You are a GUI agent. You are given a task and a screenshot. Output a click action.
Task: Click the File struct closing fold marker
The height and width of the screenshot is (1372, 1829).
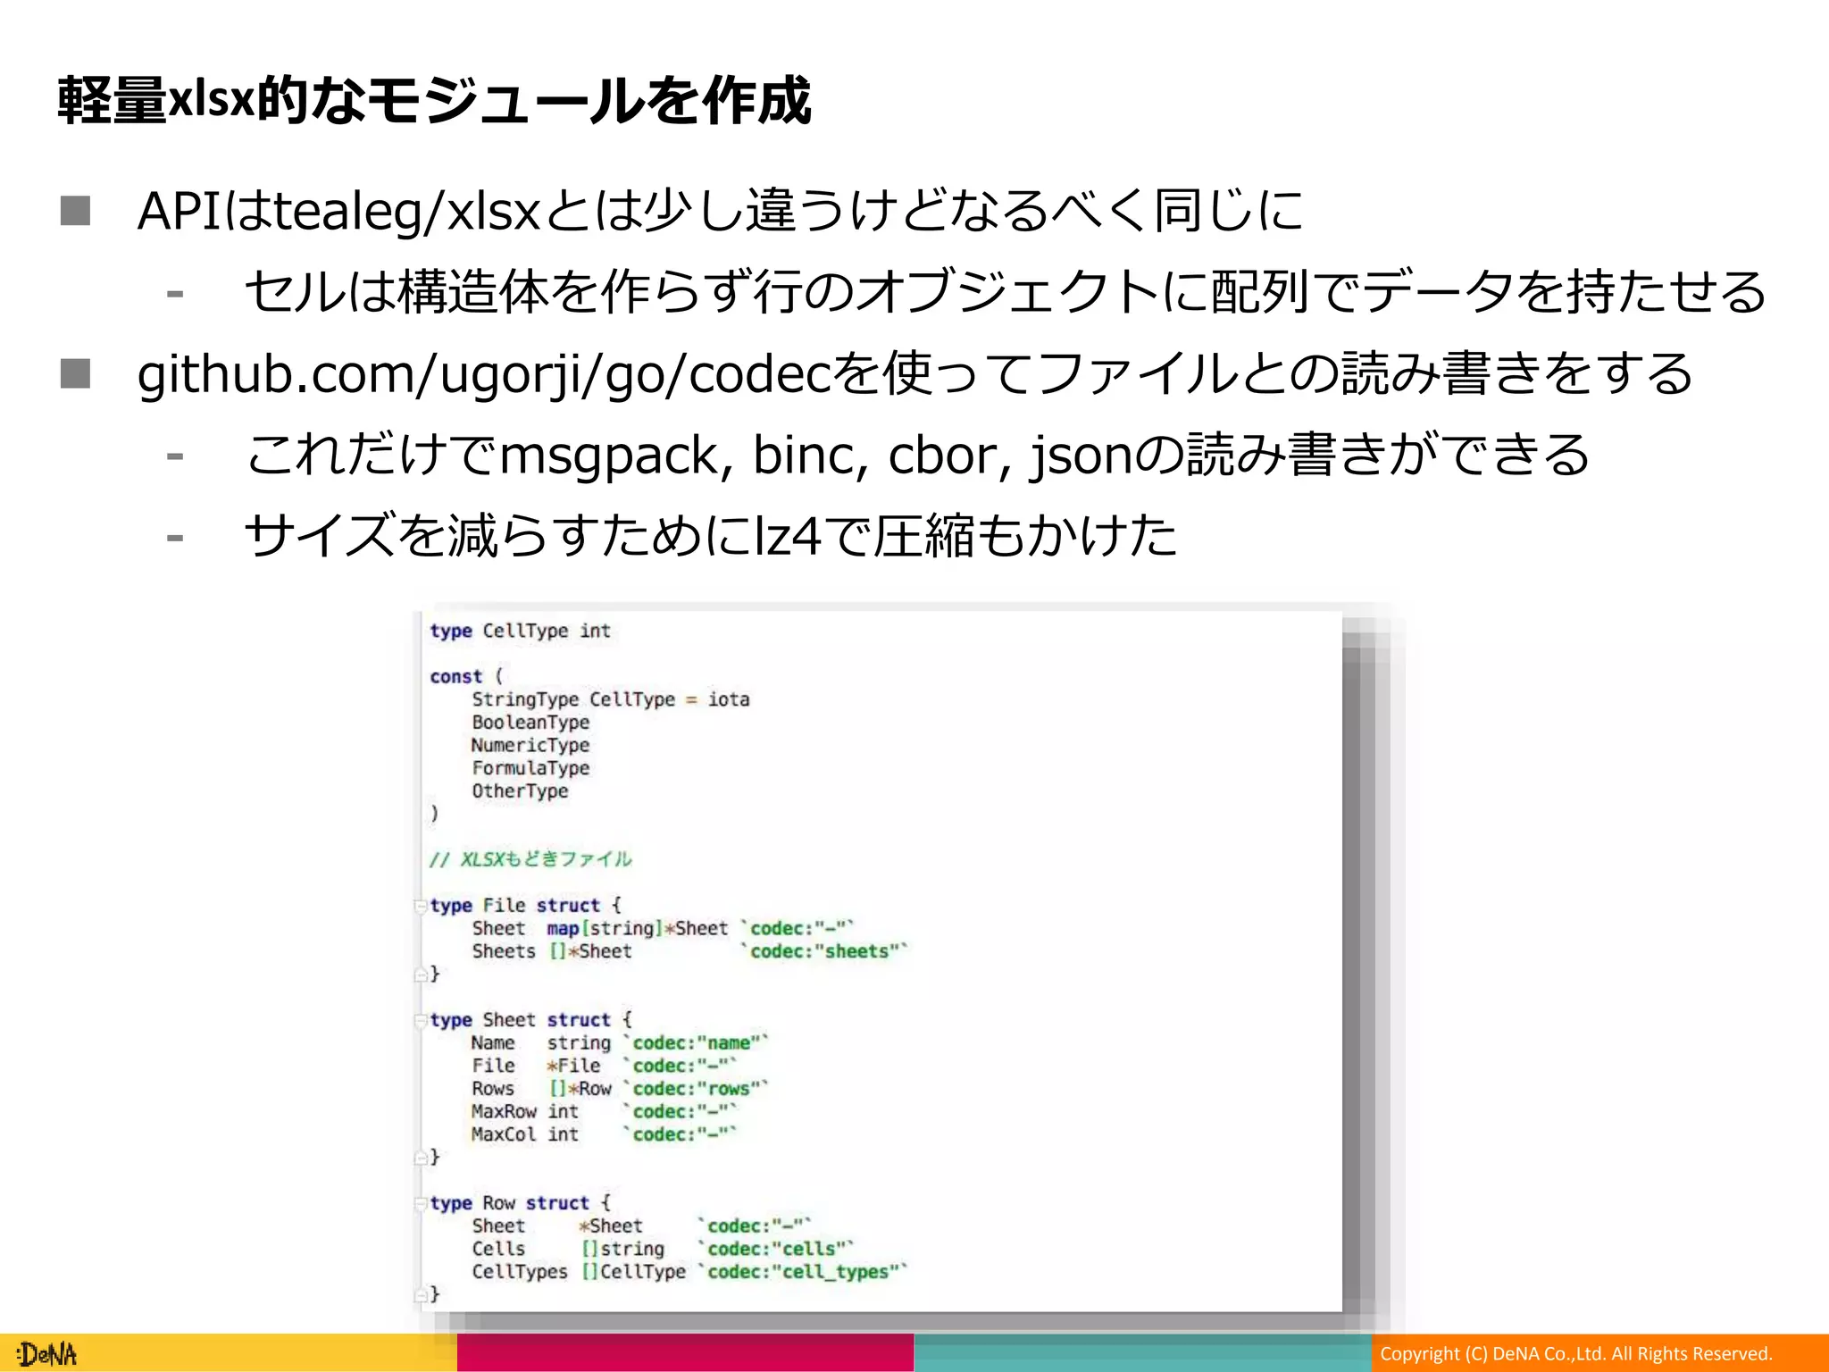(422, 975)
